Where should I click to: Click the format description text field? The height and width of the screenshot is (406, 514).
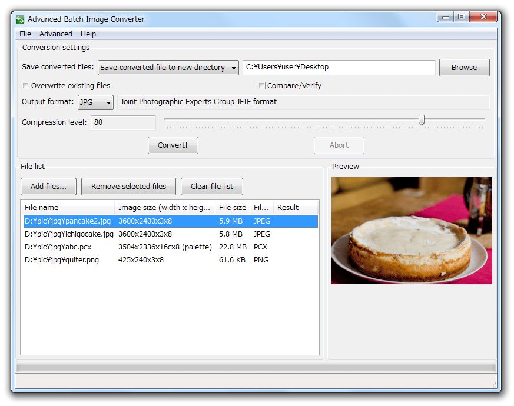click(x=304, y=102)
